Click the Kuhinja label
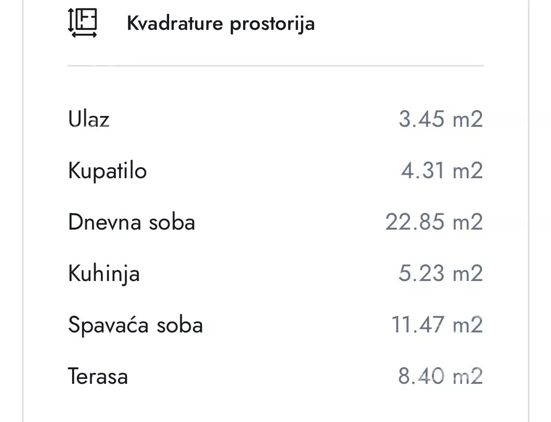The image size is (551, 422). (x=104, y=273)
